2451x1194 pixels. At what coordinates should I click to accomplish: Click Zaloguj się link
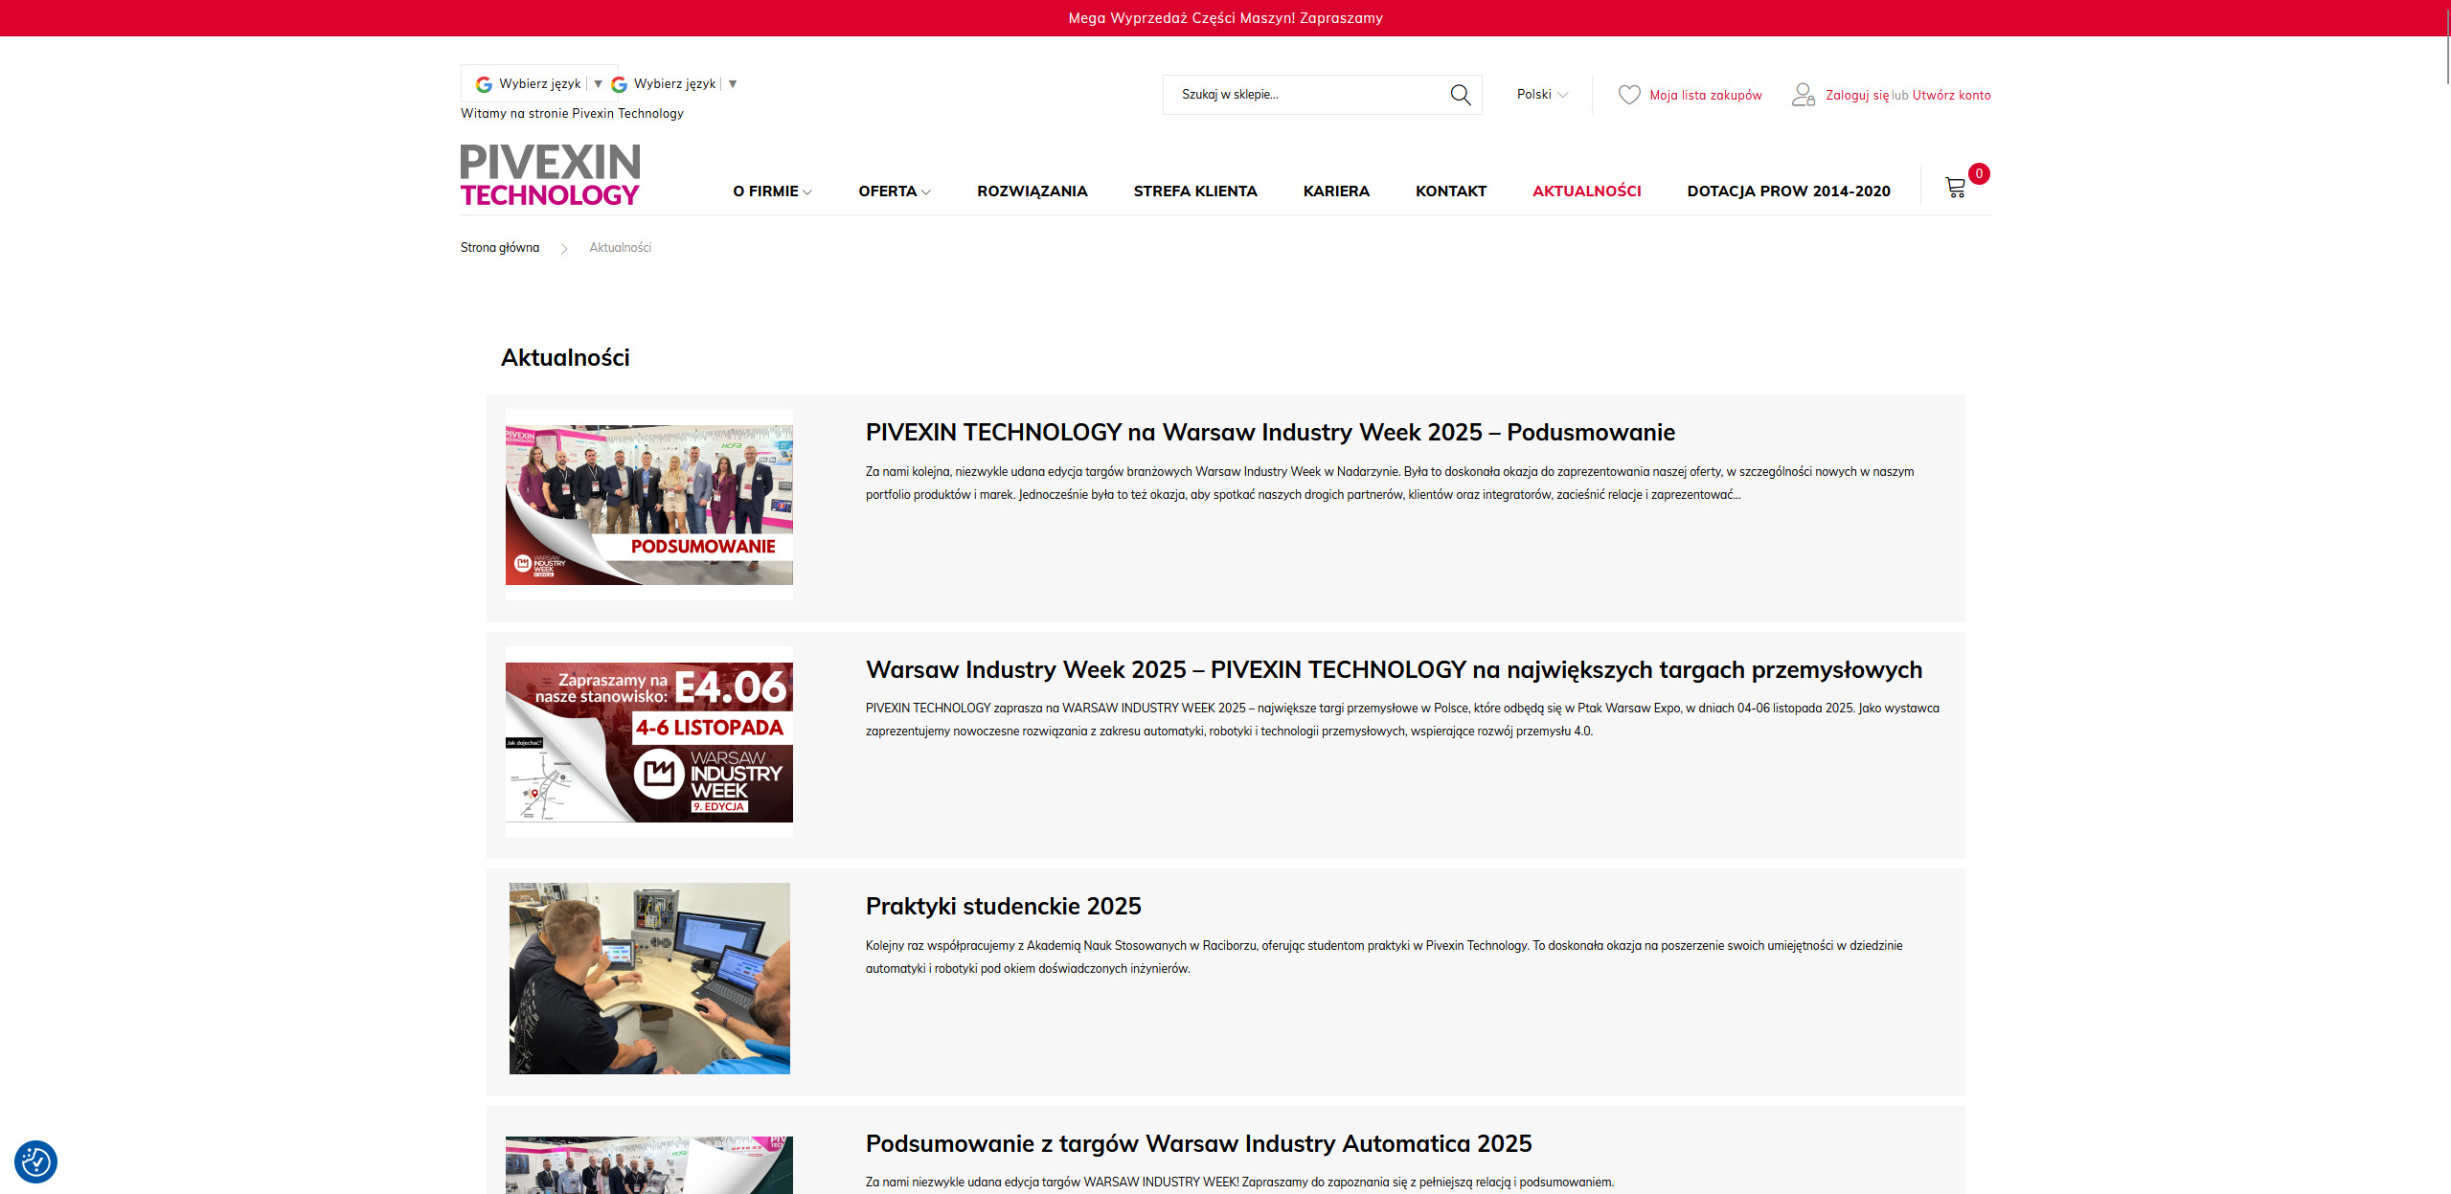click(x=1857, y=96)
